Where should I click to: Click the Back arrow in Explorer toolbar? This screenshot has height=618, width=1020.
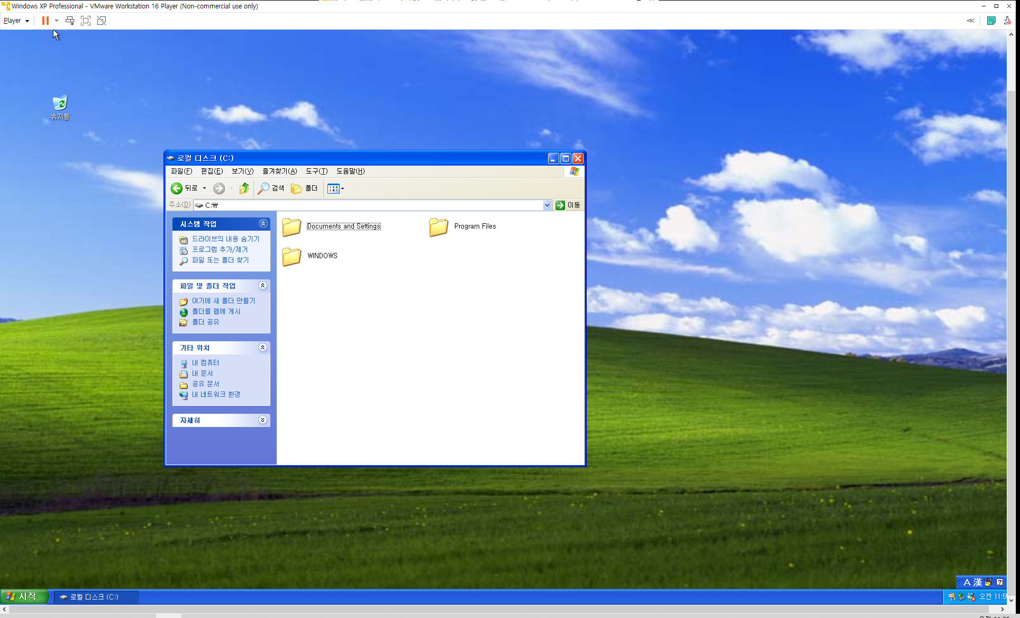(177, 188)
